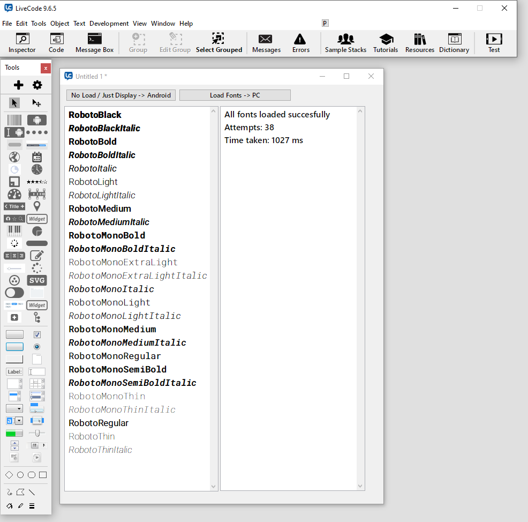The image size is (528, 522).
Task: Choose the slider control in Tools
Action: (x=37, y=434)
